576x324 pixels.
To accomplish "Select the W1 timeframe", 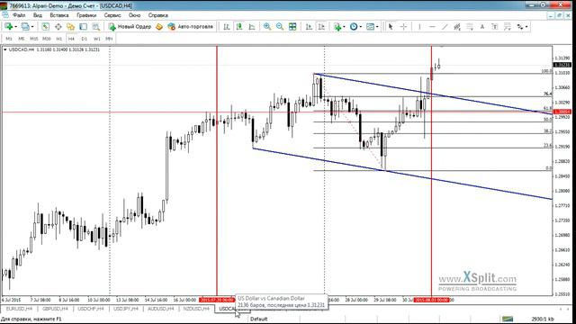I will [x=96, y=39].
